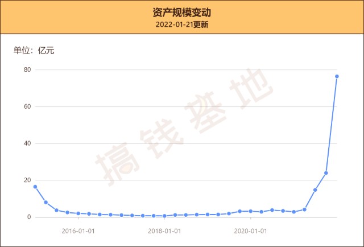Click the first data point of the line
The image size is (364, 247).
[x=35, y=187]
